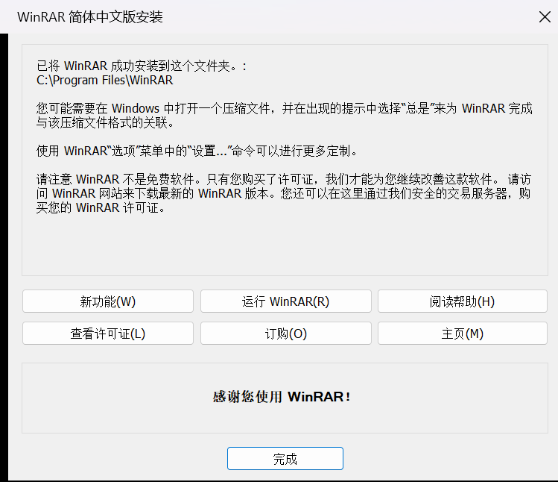Click the sentence starting 请注意 WinRAR 不是免费软件
This screenshot has height=482, width=558.
pos(284,193)
